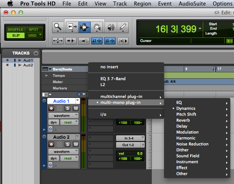Open the Audio 2 output path Out 1-2
Viewport: 234px width, 184px height.
[128, 145]
